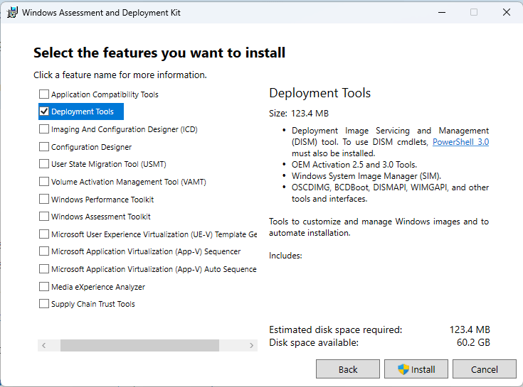Click the Install button

click(416, 369)
